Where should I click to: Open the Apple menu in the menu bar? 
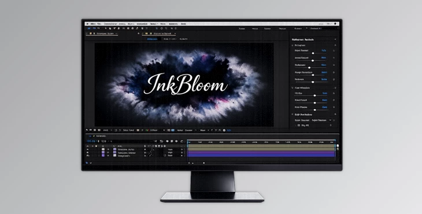click(87, 24)
